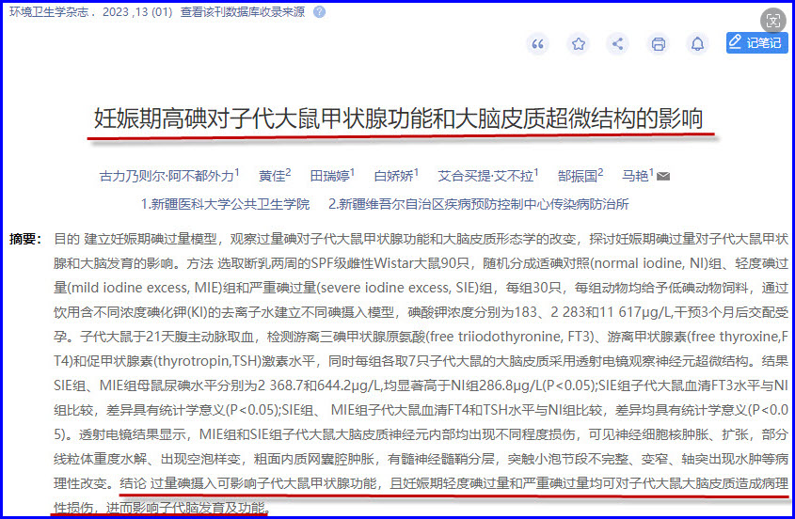
Task: Print the article via printer icon
Action: point(659,44)
